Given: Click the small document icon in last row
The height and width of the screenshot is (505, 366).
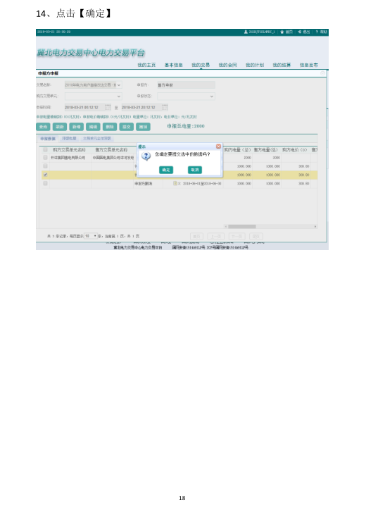Looking at the screenshot, I should click(175, 183).
